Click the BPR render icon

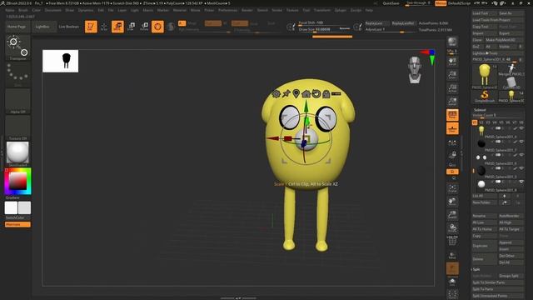[452, 42]
